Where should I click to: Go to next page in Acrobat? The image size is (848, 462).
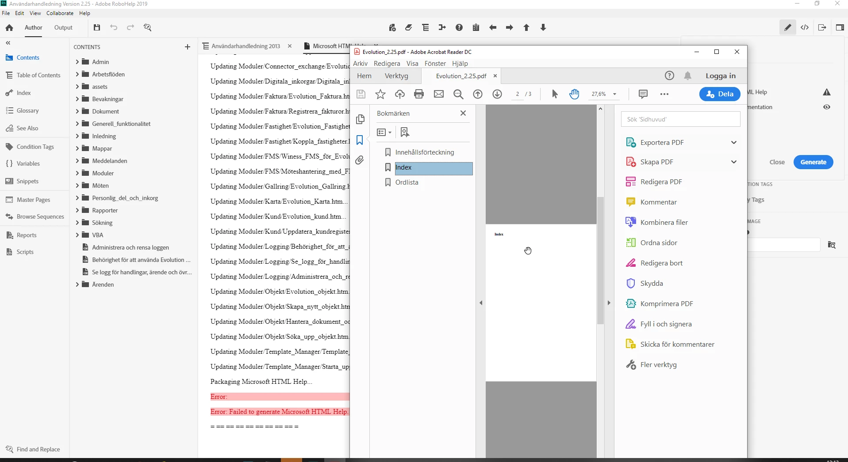(x=497, y=94)
